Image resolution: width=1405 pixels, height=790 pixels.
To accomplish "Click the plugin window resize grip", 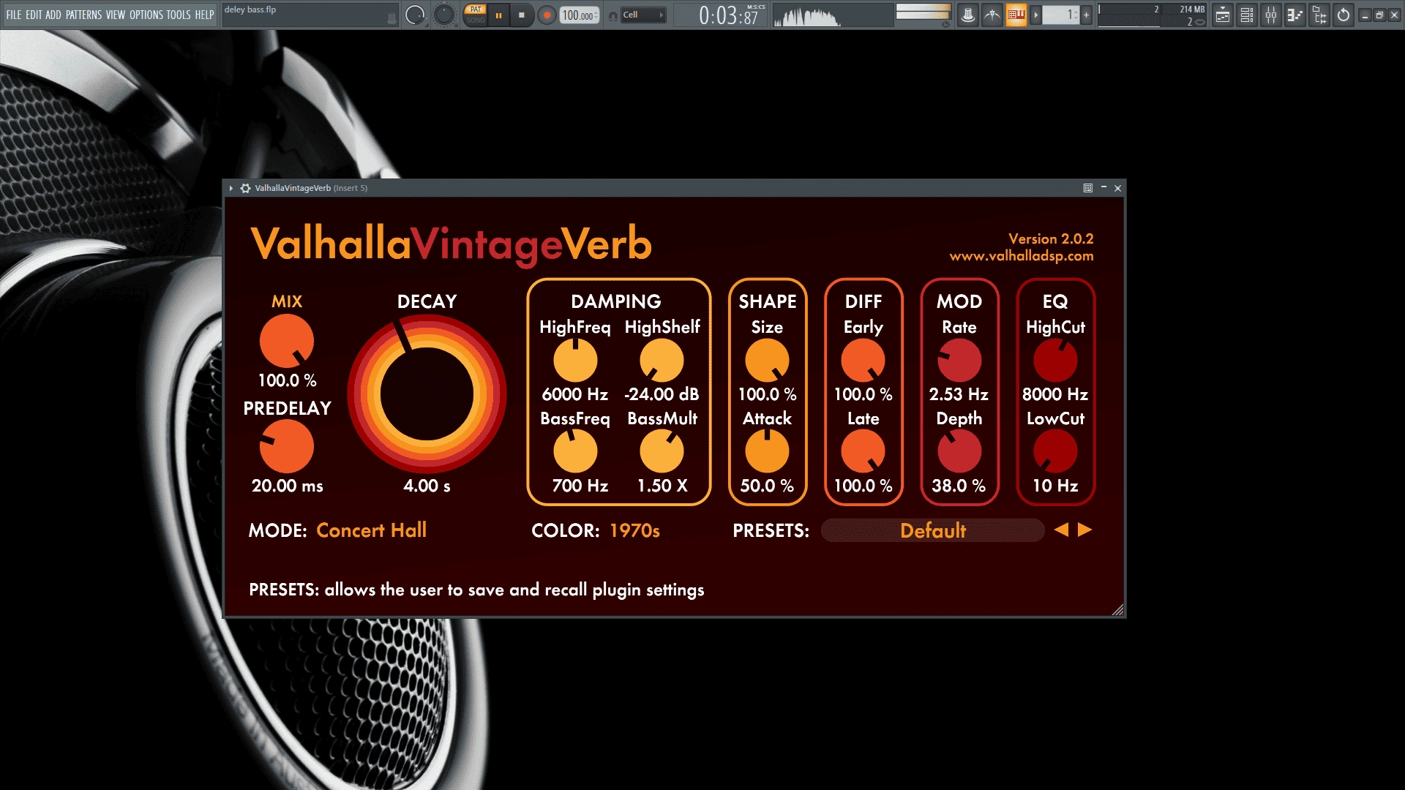I will click(1117, 610).
